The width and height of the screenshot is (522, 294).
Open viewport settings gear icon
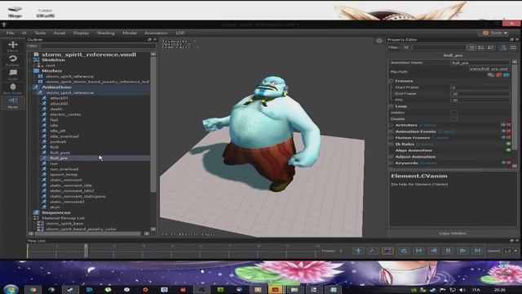(x=379, y=41)
